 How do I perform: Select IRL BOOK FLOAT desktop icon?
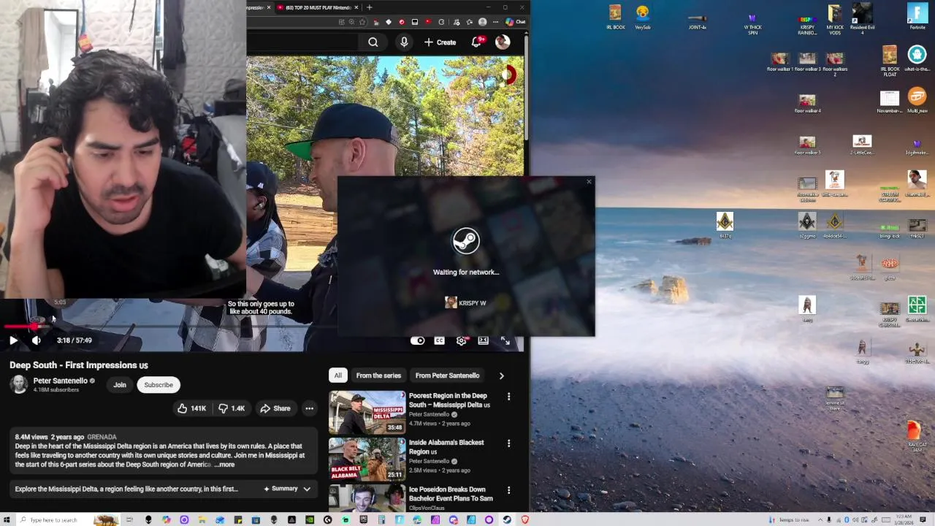[x=889, y=61]
